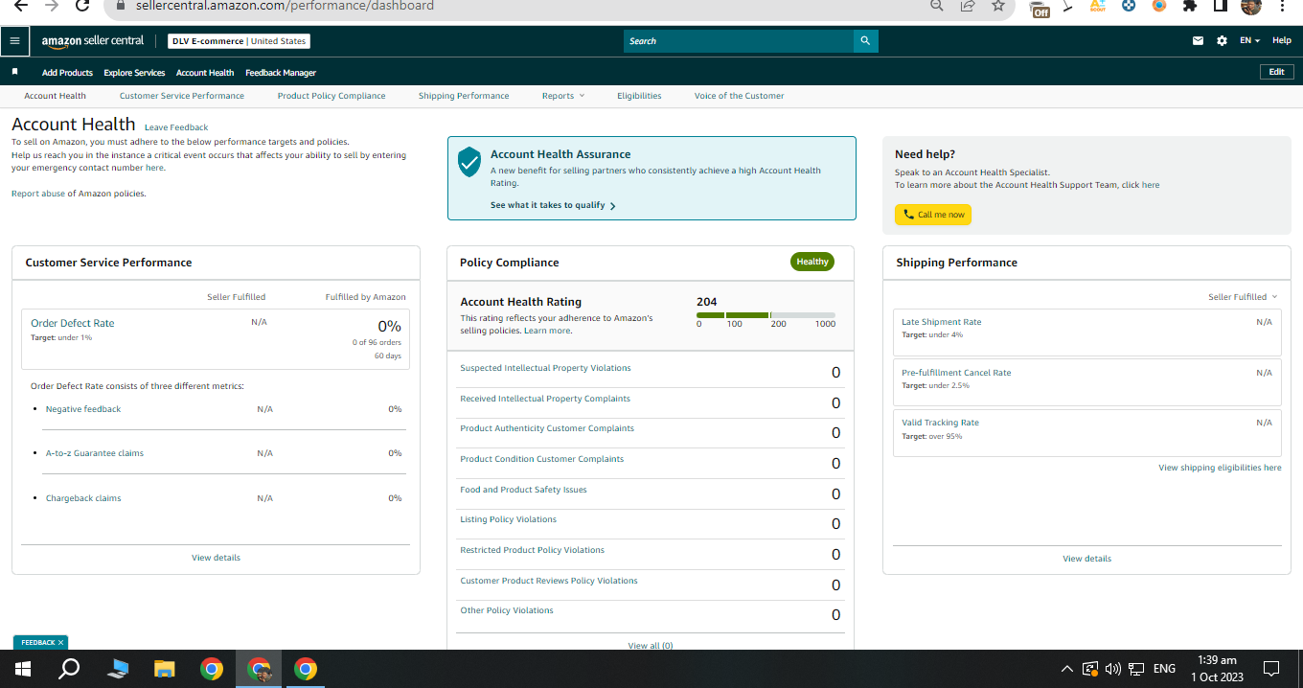Click the bookmark flag icon in the favorites bar
Screen dimensions: 1303x688
[x=14, y=72]
